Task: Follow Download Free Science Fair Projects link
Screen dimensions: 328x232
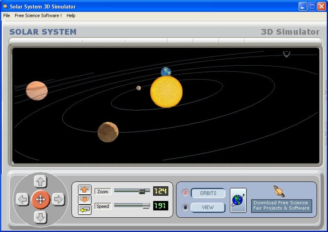Action: (x=281, y=205)
